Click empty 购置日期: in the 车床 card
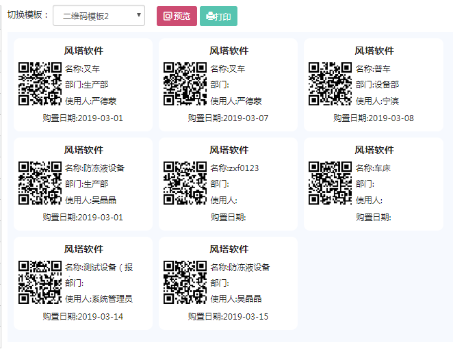 click(x=374, y=217)
